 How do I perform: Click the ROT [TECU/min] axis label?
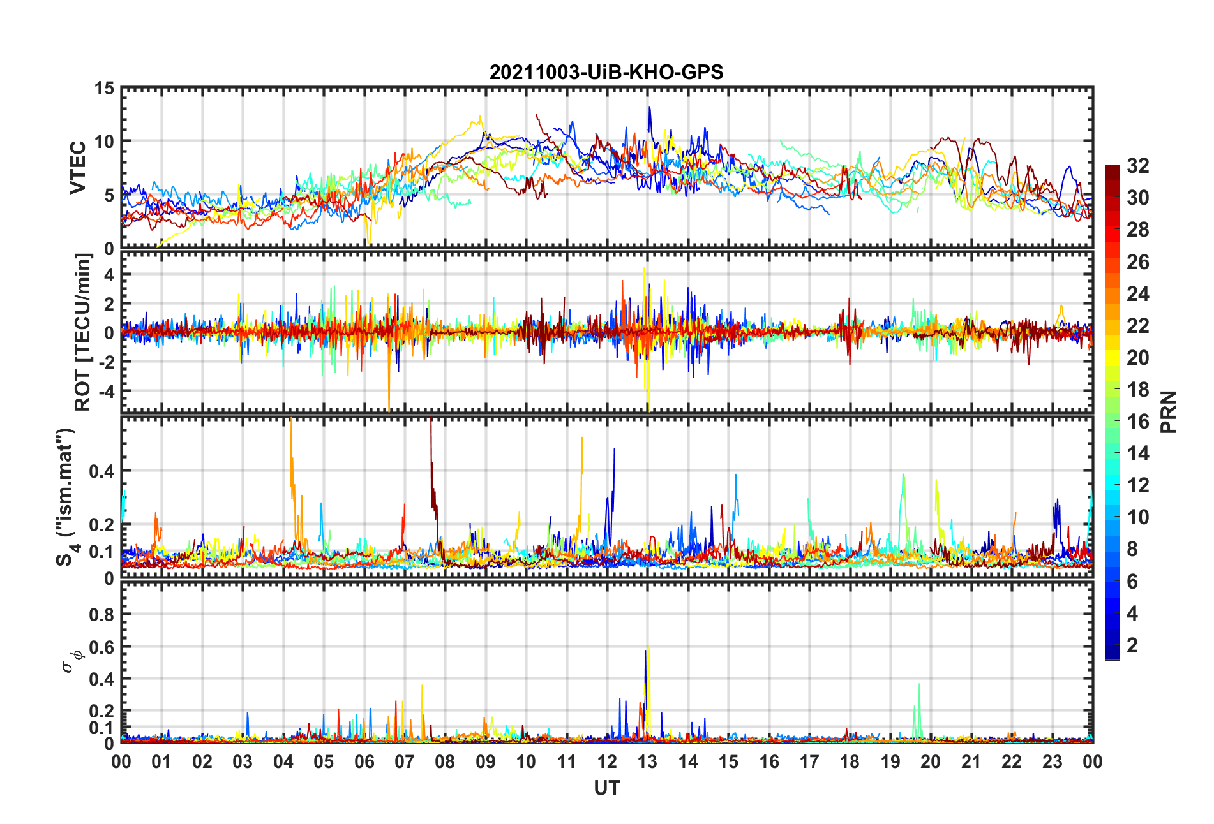click(82, 332)
